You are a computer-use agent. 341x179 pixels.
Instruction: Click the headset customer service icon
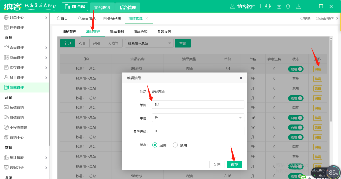(268, 6)
